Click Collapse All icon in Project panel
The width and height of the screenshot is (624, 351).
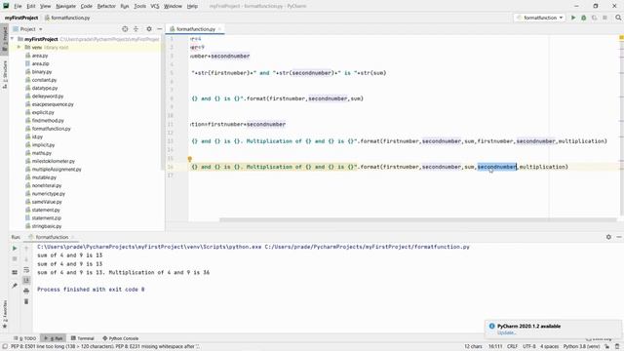(x=136, y=29)
